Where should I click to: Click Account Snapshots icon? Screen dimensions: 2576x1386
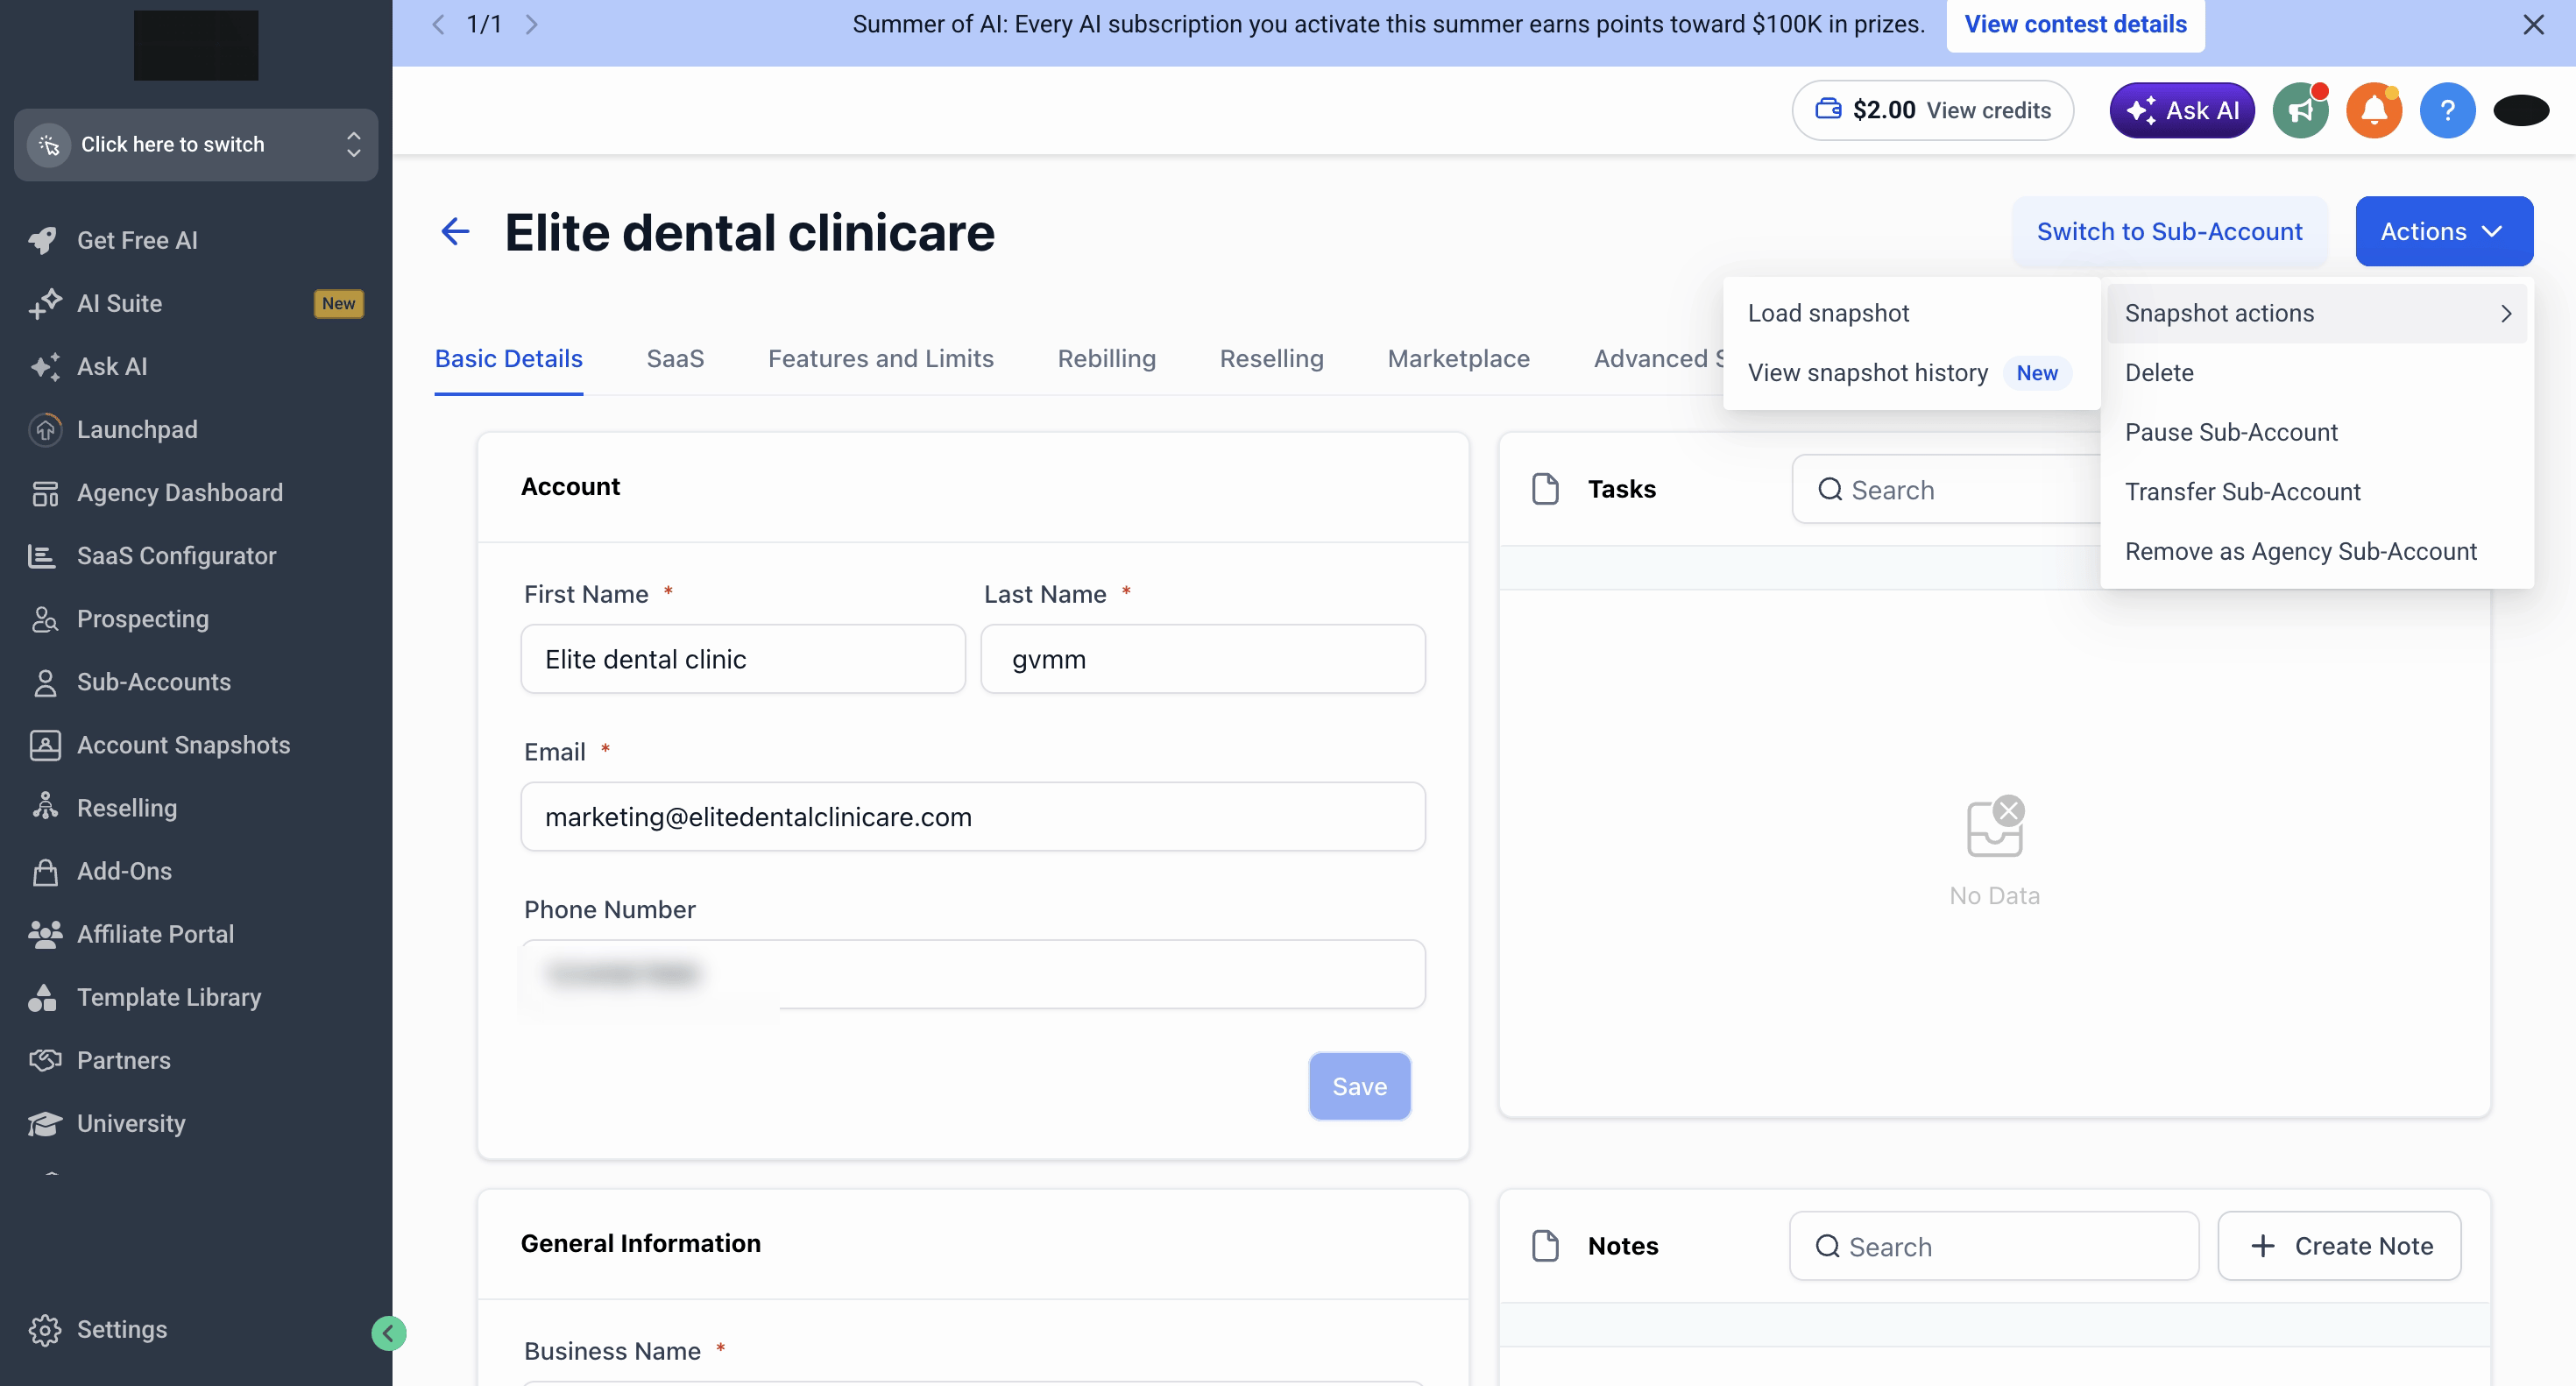pos(44,744)
